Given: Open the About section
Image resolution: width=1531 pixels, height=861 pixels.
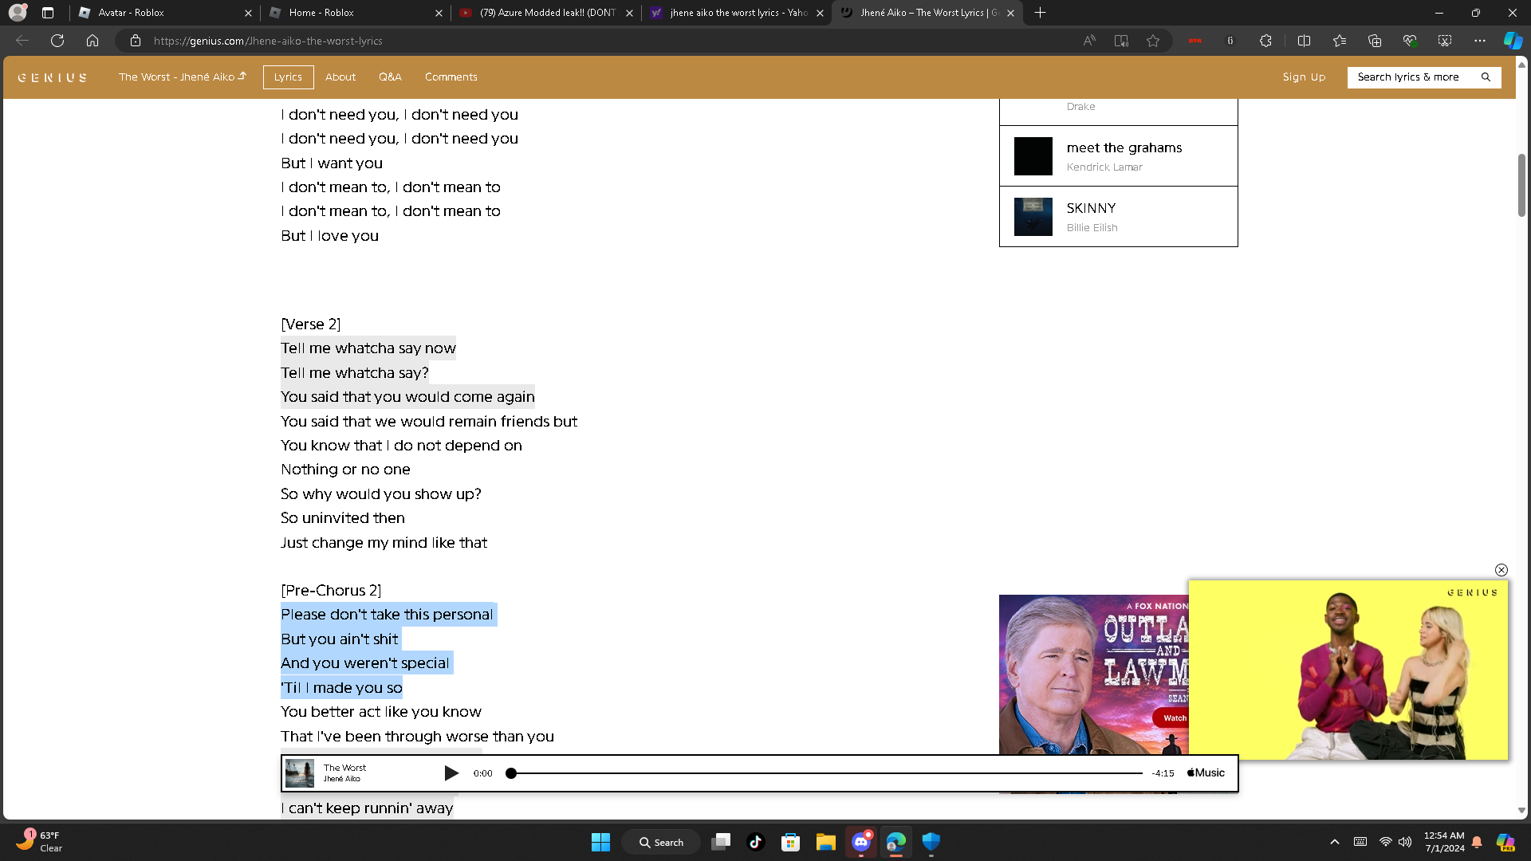Looking at the screenshot, I should pos(340,77).
